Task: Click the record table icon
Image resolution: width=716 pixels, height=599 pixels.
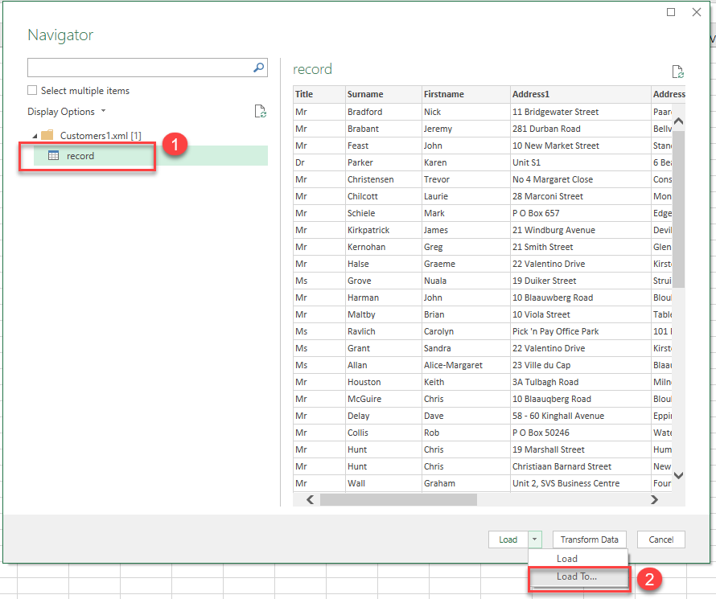Action: (x=54, y=156)
